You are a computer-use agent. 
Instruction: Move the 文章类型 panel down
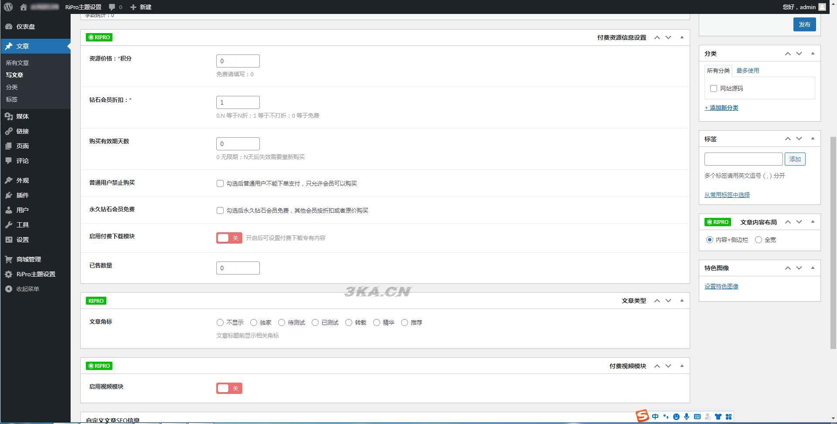pos(668,301)
